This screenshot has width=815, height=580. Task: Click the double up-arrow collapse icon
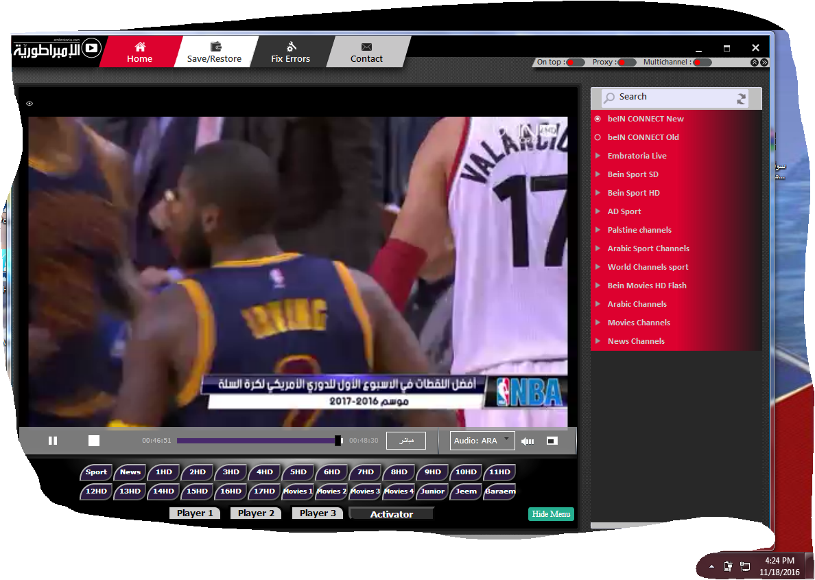click(754, 62)
